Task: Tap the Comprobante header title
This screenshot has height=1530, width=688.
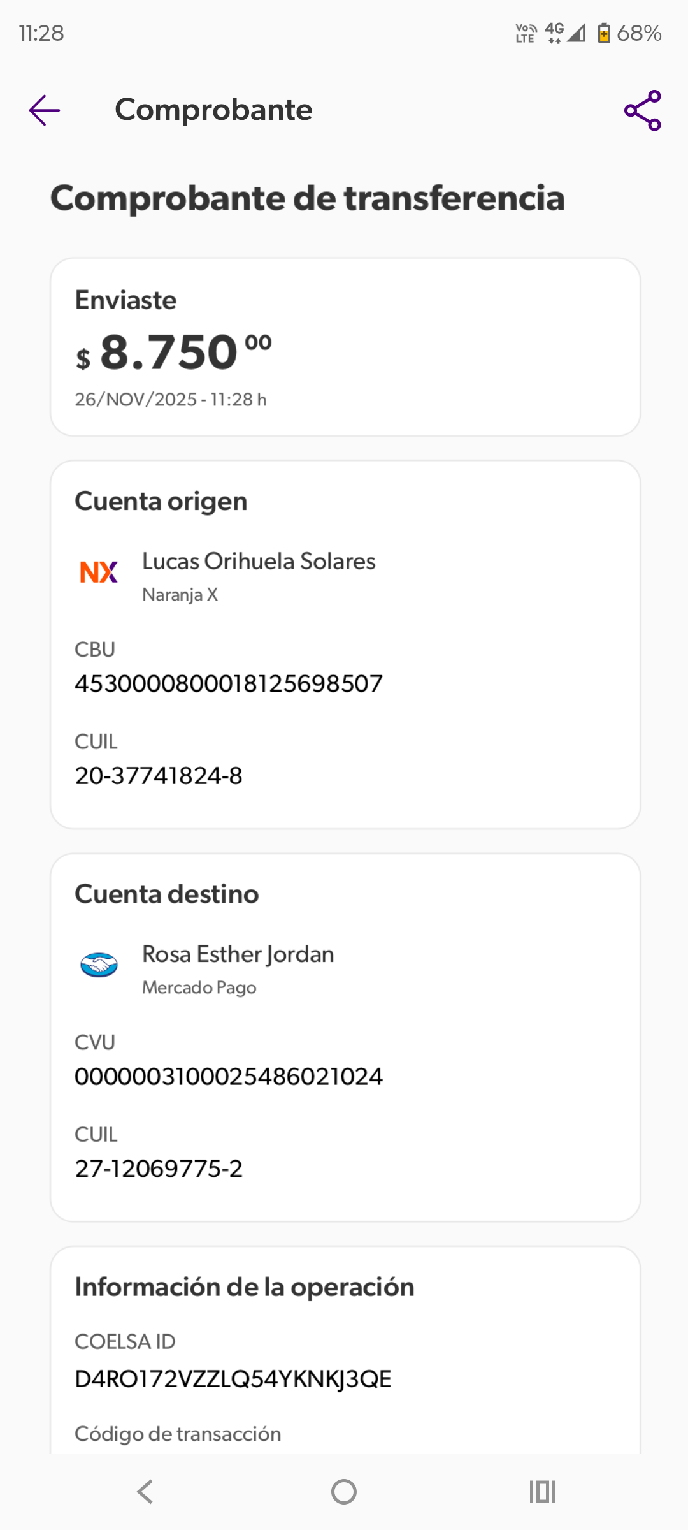Action: (x=213, y=110)
